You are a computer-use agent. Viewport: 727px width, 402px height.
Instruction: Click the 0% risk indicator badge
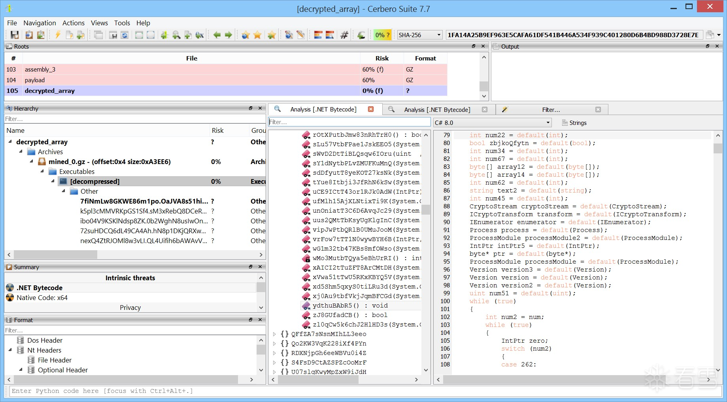[x=382, y=35]
